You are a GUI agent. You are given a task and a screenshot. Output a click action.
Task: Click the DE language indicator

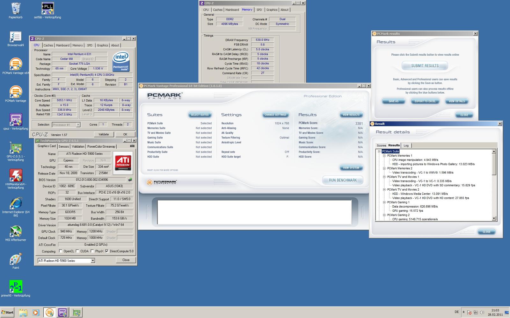pyautogui.click(x=457, y=312)
